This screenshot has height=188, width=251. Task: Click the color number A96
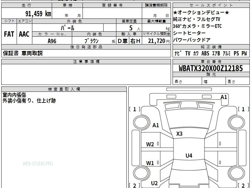point(52,41)
